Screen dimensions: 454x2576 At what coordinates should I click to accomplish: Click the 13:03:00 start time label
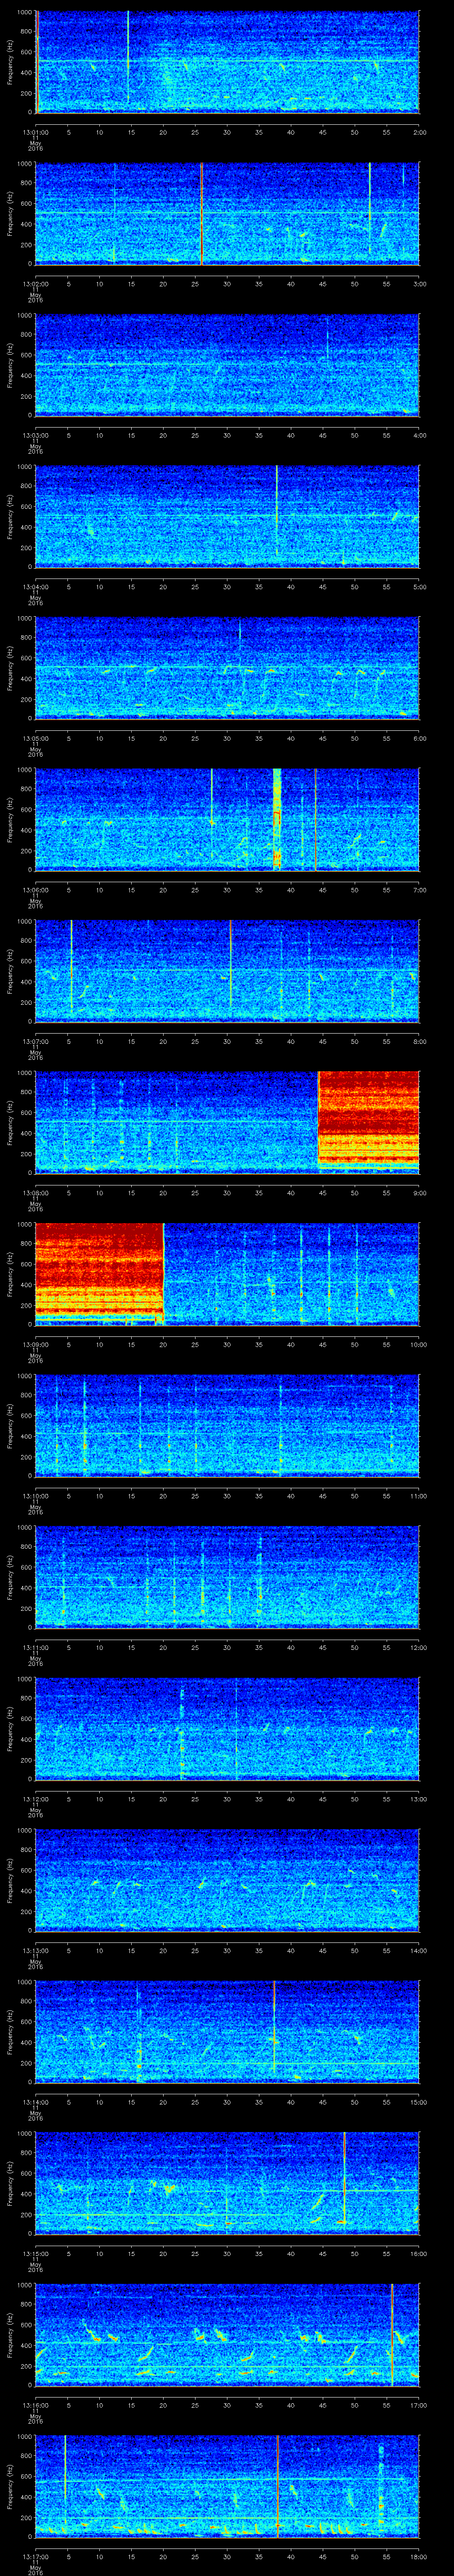(35, 435)
